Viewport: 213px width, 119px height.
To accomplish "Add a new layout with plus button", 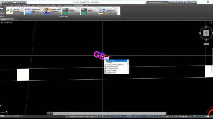I will 22,116.
